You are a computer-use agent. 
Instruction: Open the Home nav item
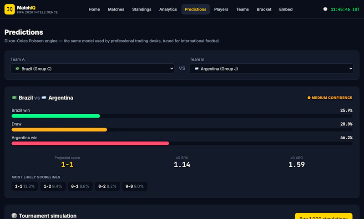pos(94,9)
